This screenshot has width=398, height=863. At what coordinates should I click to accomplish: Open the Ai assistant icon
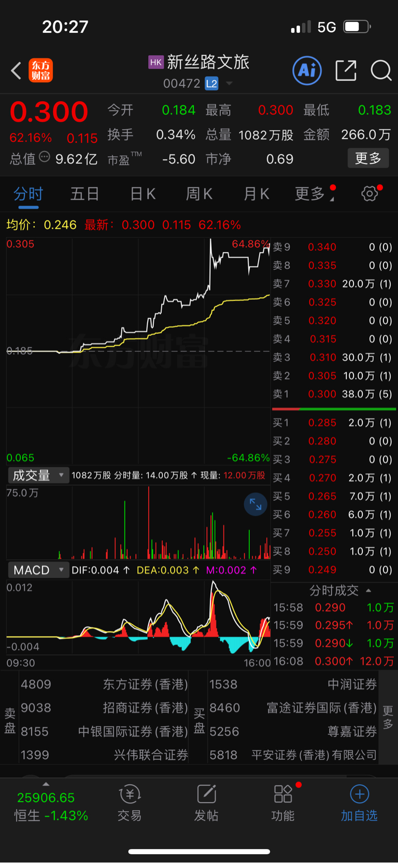tap(307, 70)
